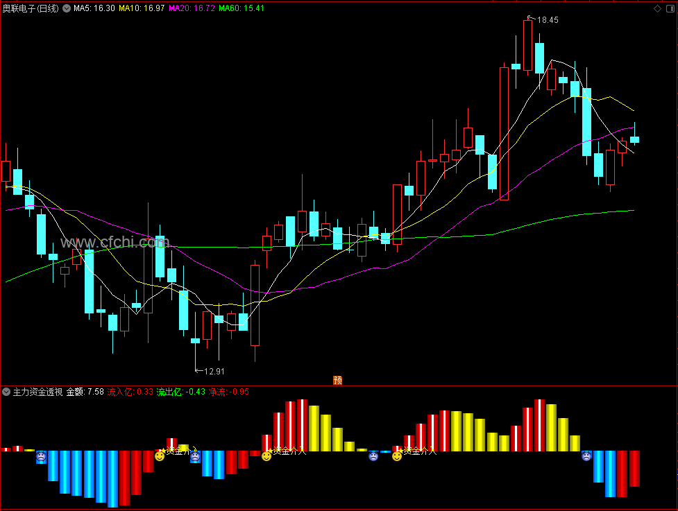Click the rightmost yellow smiley signal icon
Viewport: 678px width, 511px height.
tap(397, 456)
